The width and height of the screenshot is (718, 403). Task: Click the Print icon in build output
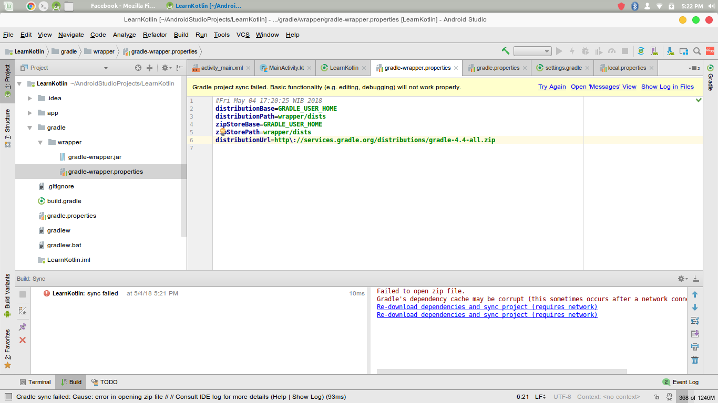695,347
